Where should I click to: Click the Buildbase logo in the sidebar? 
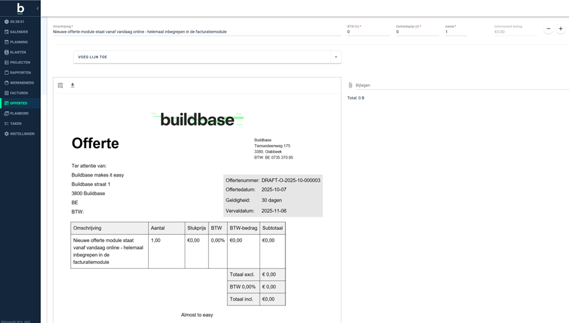click(x=20, y=8)
